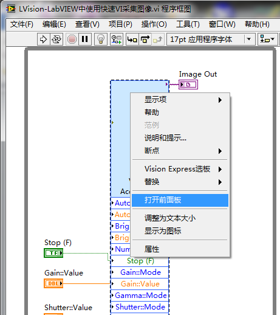Open the Align Objects dropdown
The width and height of the screenshot is (280, 315).
[x=267, y=40]
